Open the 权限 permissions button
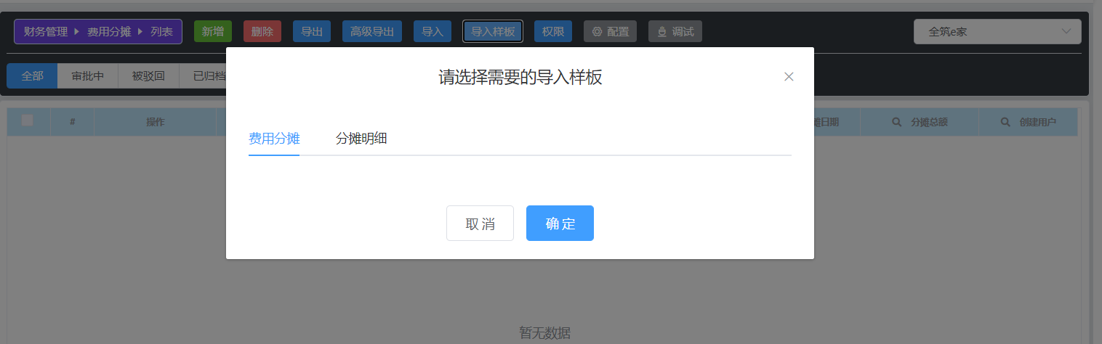1102x344 pixels. coord(552,31)
